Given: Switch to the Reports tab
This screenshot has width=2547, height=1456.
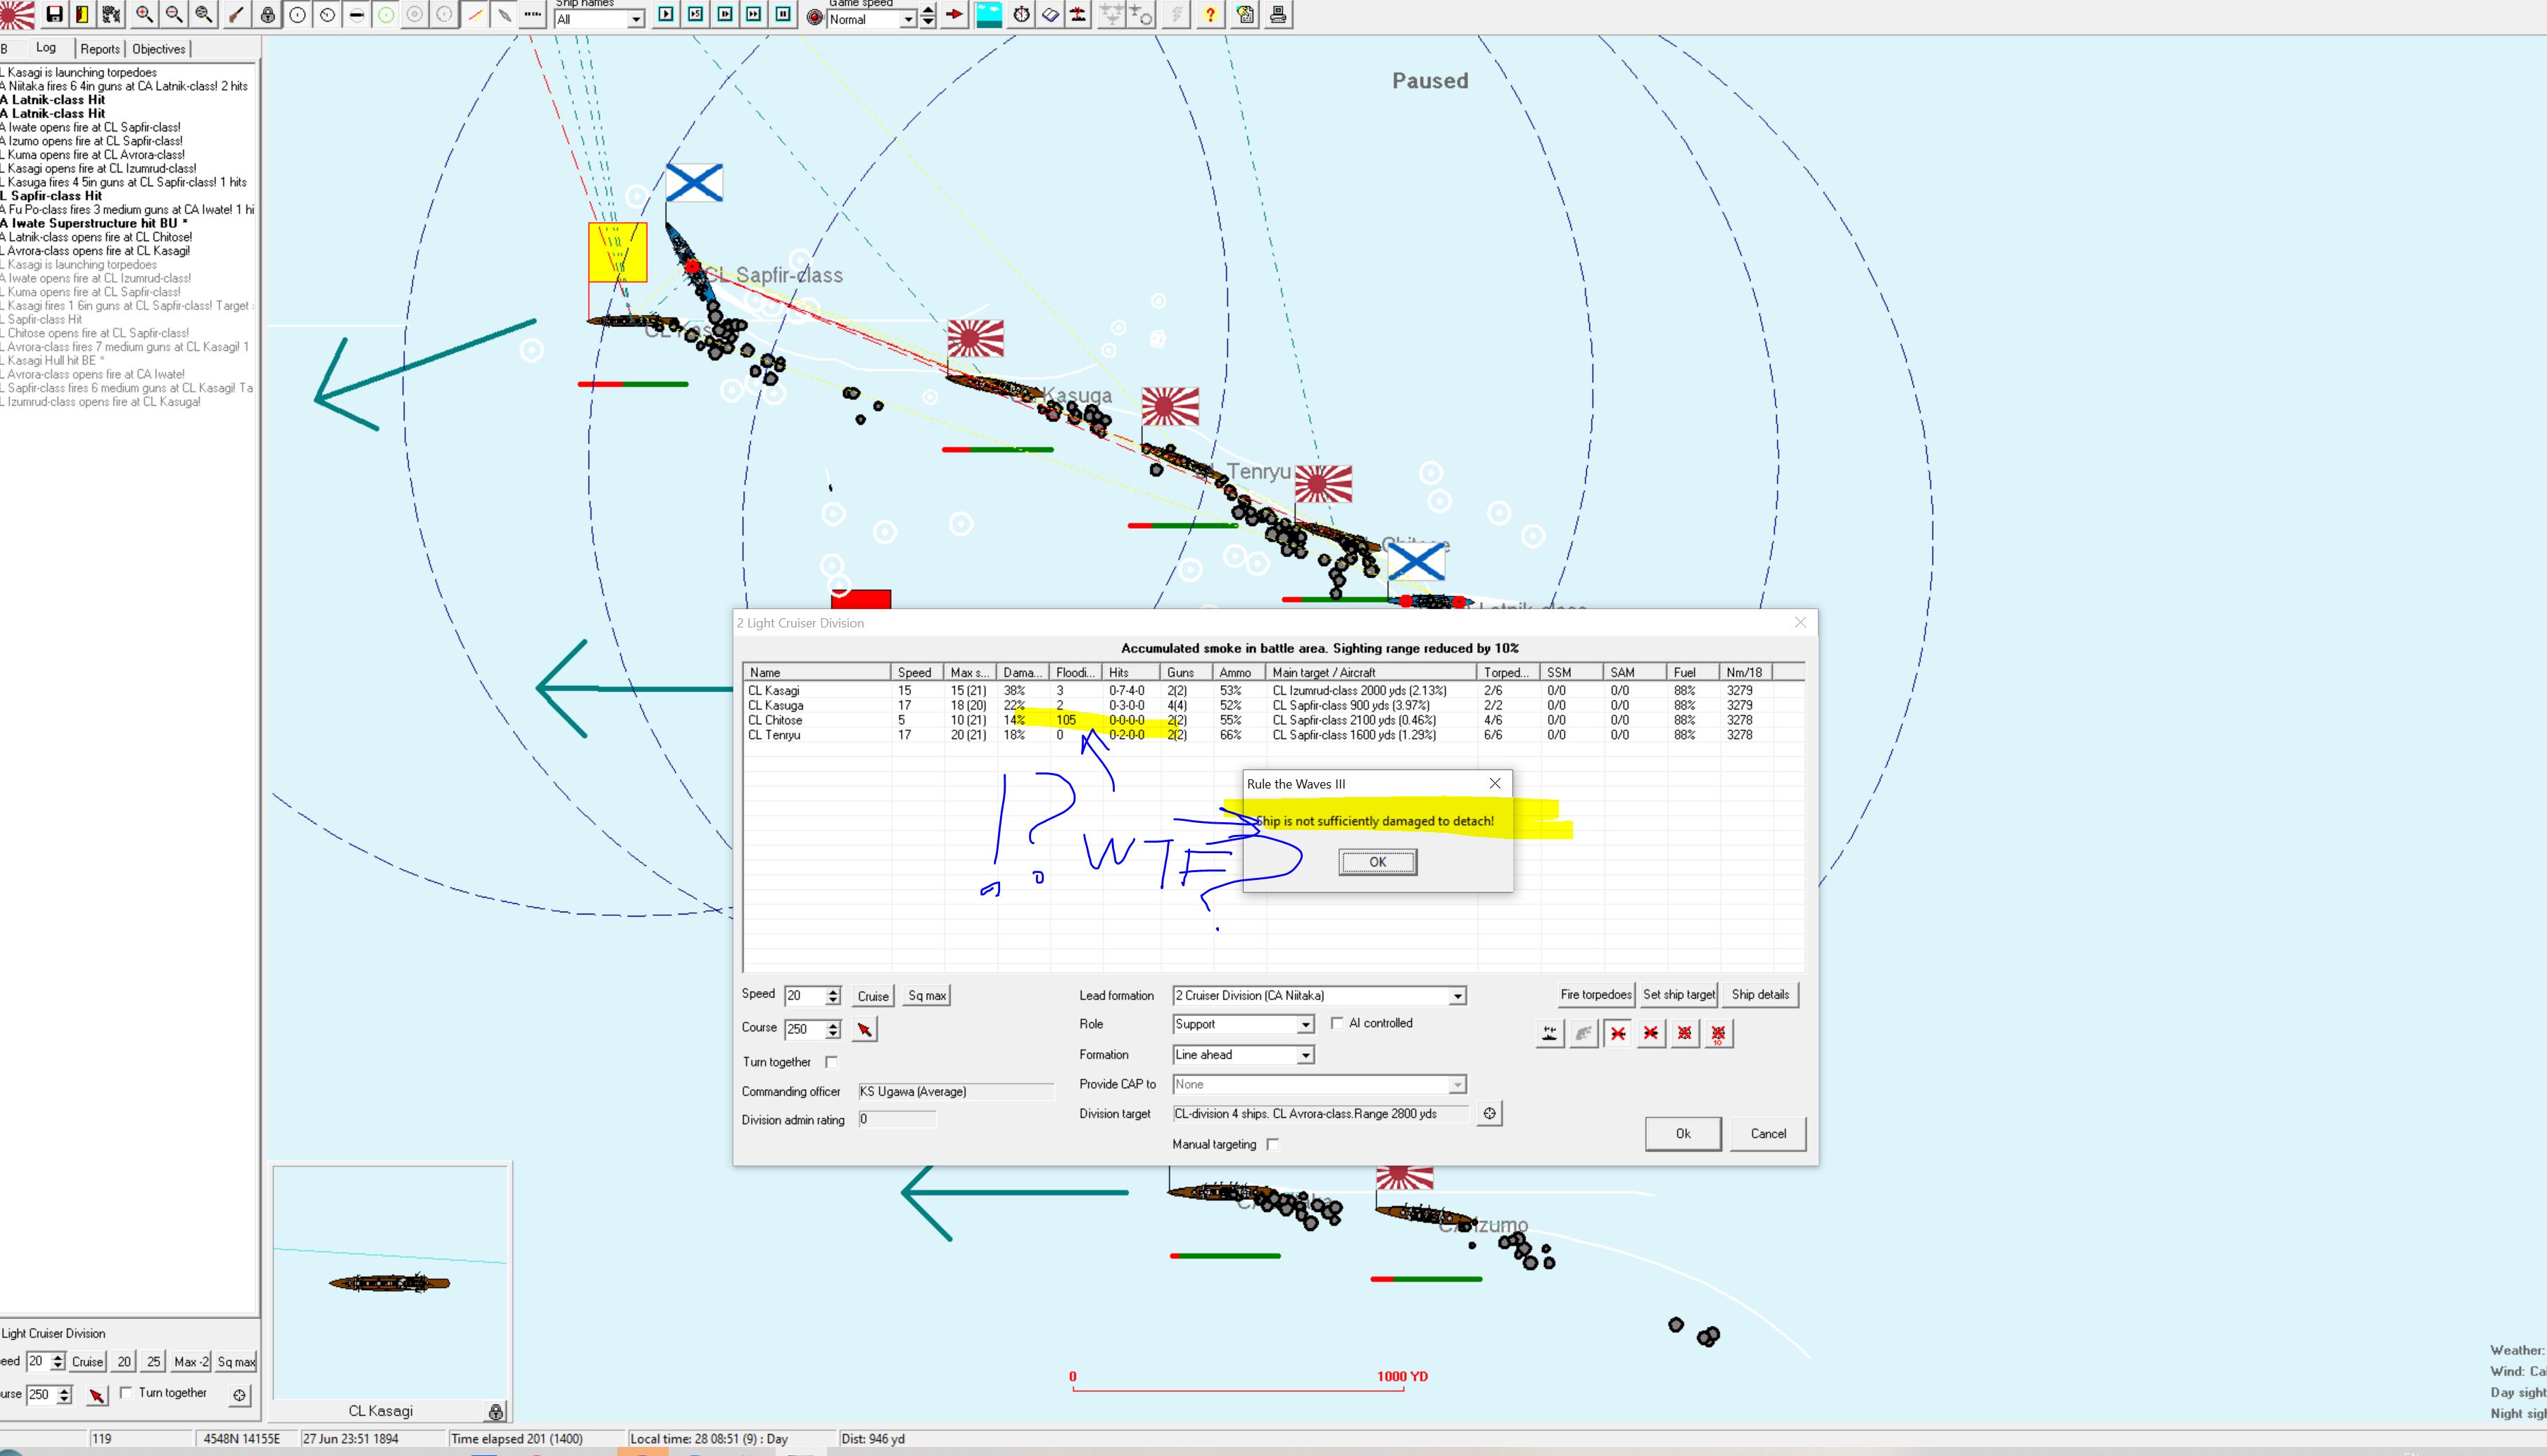Looking at the screenshot, I should point(100,49).
